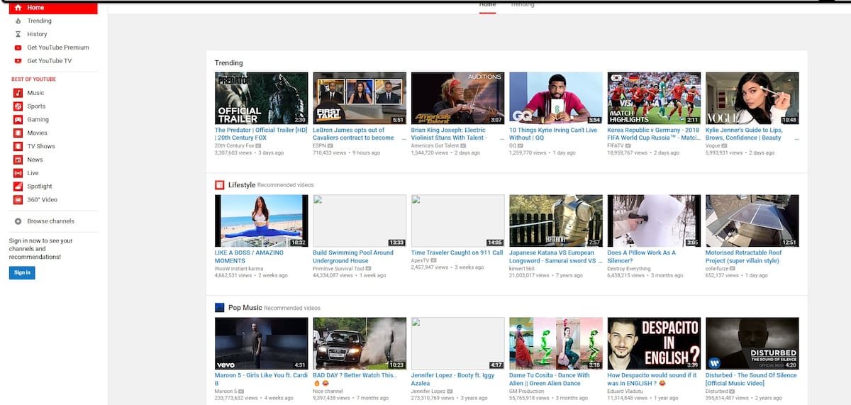Open Korea Republic v Germany video title
851x405 pixels.
pos(653,134)
